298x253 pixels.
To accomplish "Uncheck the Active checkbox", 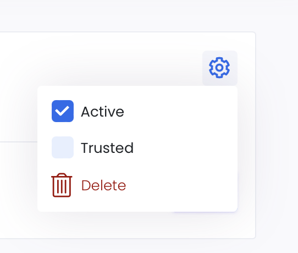I will (63, 111).
